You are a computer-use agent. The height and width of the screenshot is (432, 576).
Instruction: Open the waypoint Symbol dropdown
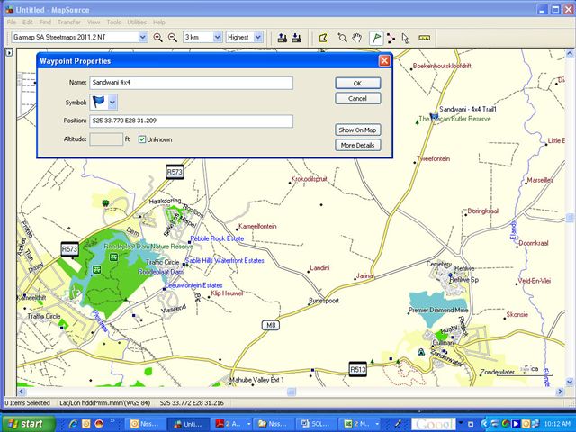click(112, 102)
